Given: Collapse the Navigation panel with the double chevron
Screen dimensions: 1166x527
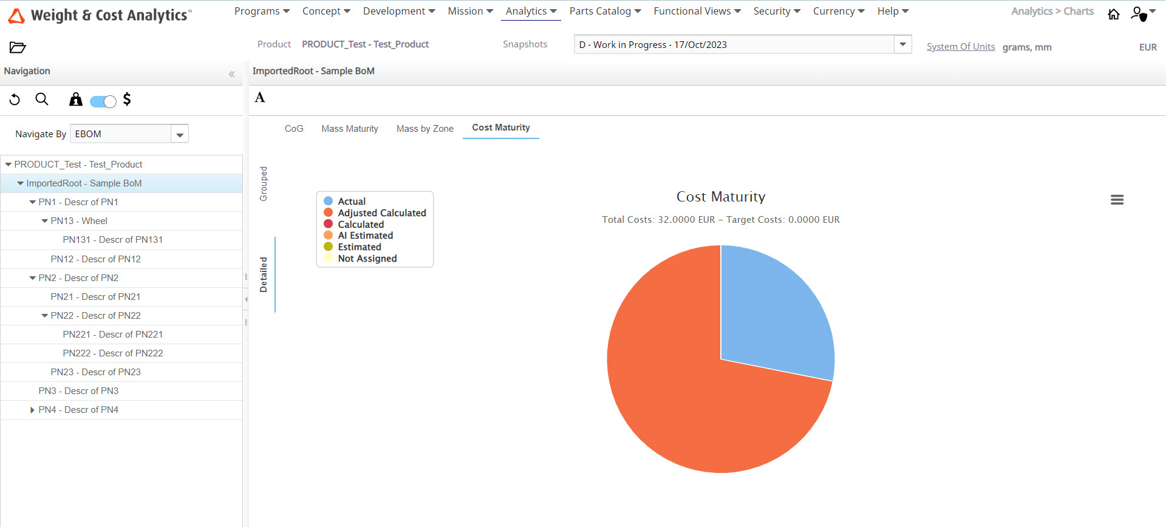Looking at the screenshot, I should [231, 74].
